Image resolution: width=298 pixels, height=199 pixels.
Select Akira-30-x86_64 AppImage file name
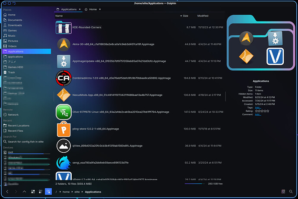[113, 44]
